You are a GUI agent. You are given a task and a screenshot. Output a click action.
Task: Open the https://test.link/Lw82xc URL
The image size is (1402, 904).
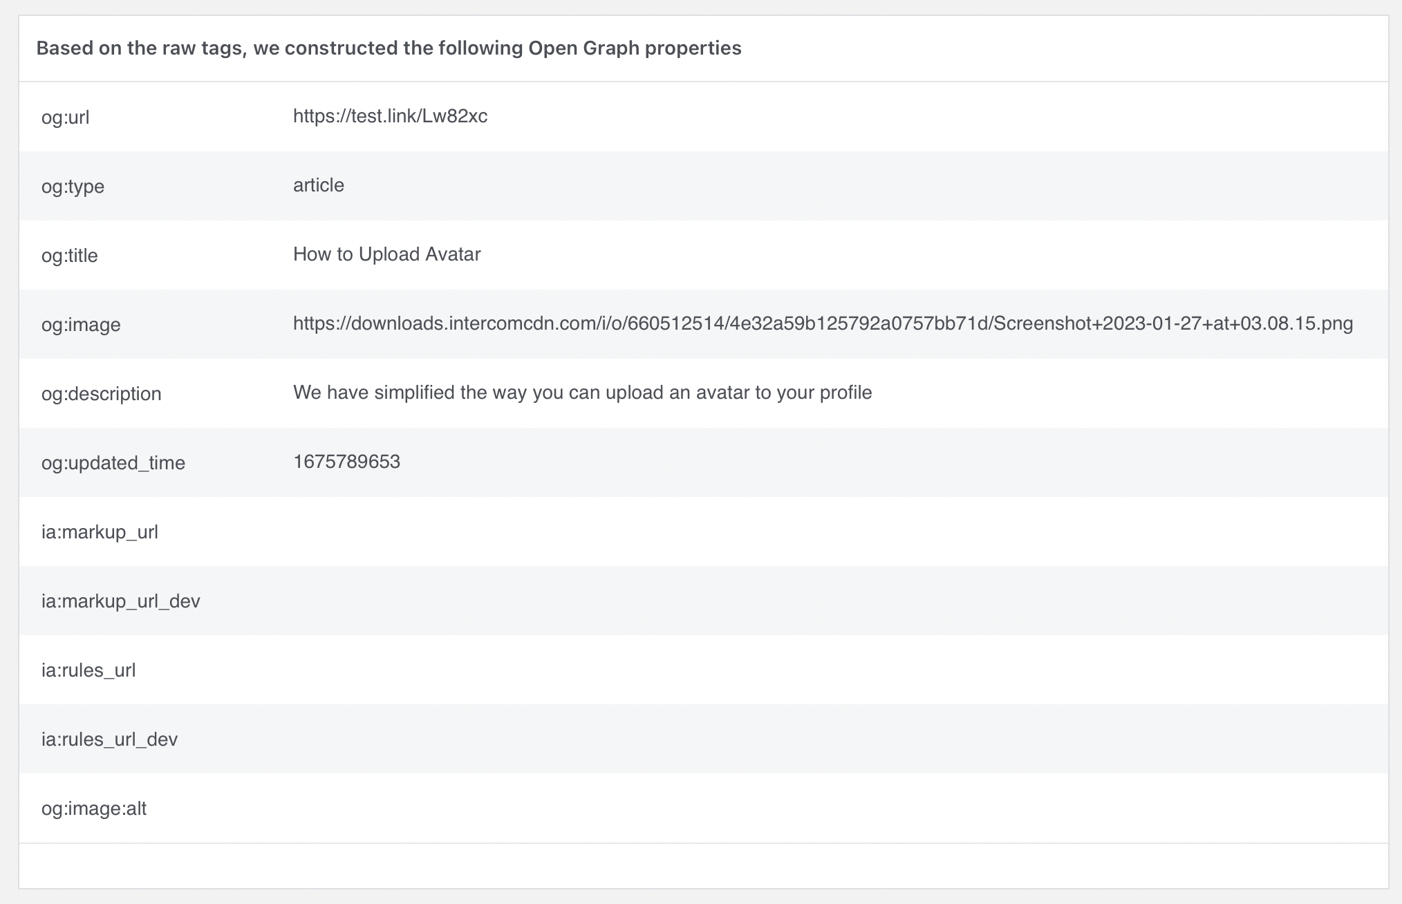390,116
